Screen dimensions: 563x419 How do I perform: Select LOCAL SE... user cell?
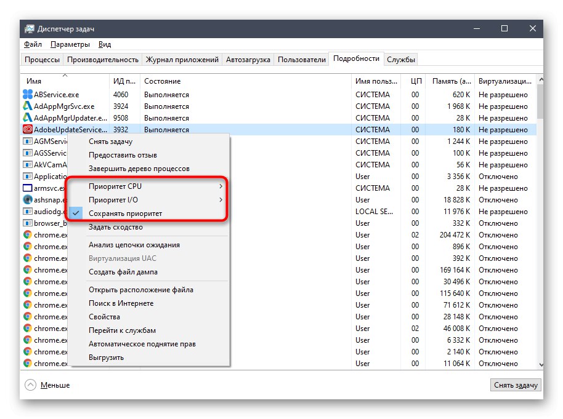(x=374, y=212)
